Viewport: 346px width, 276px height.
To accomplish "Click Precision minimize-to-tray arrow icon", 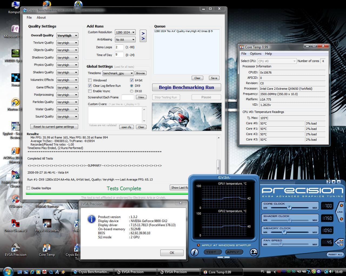I will point(334,182).
